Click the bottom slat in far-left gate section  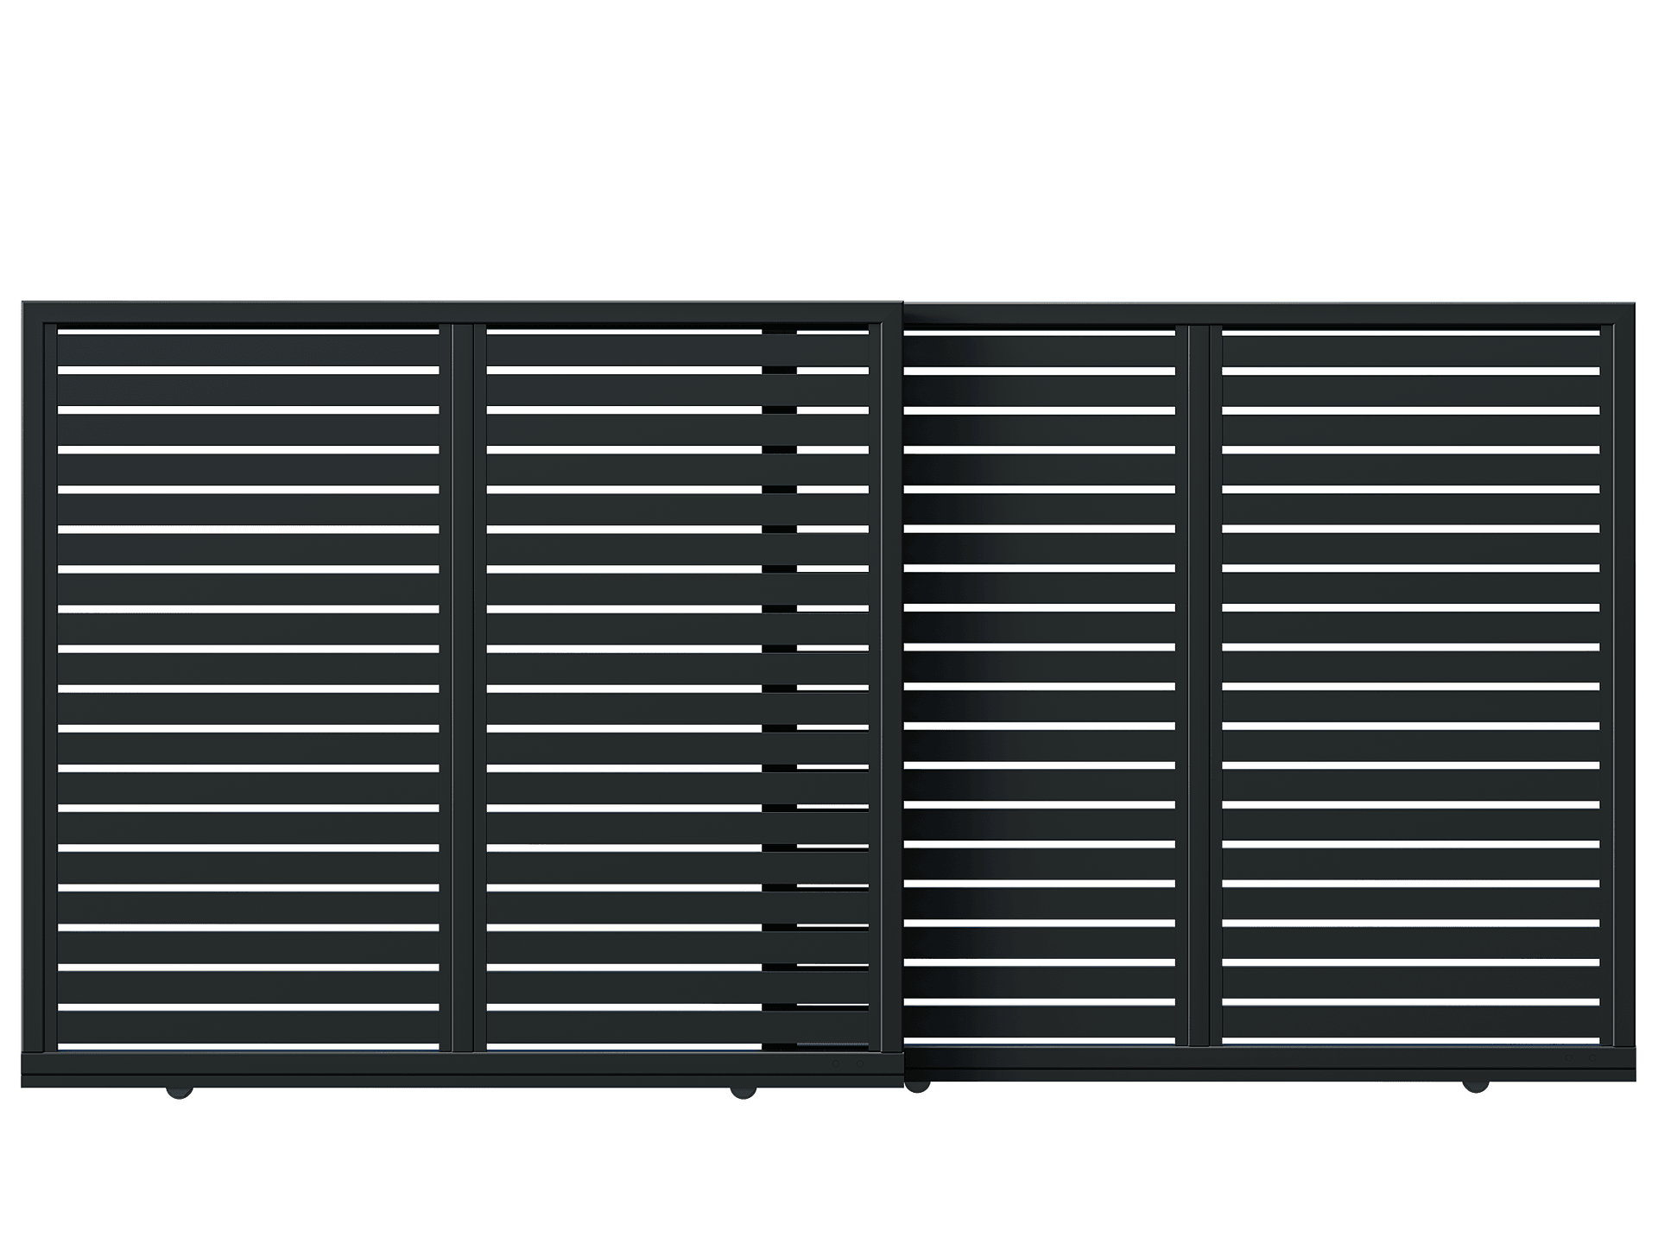pos(248,1028)
